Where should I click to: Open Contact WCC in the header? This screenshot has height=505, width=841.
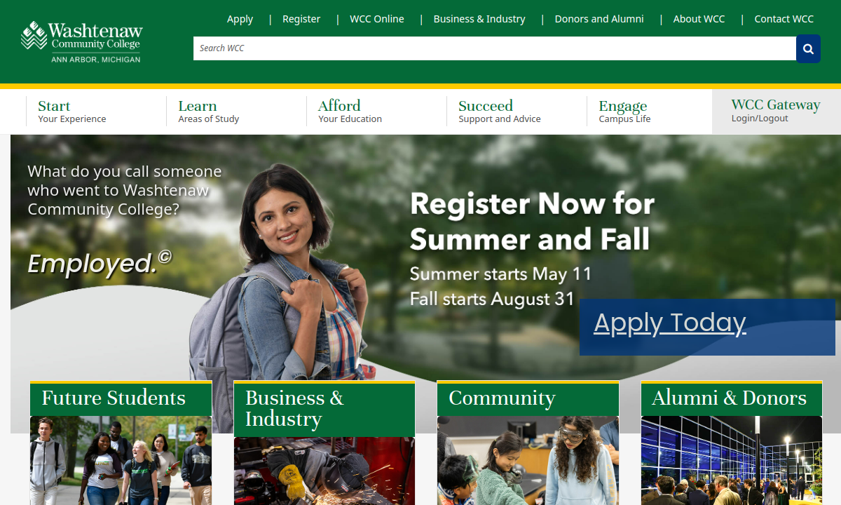(x=784, y=19)
